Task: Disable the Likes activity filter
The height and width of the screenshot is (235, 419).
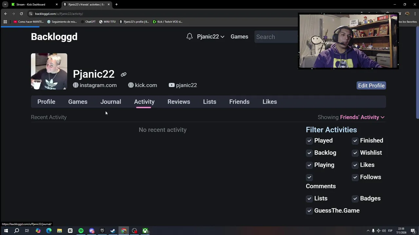Action: (355, 165)
